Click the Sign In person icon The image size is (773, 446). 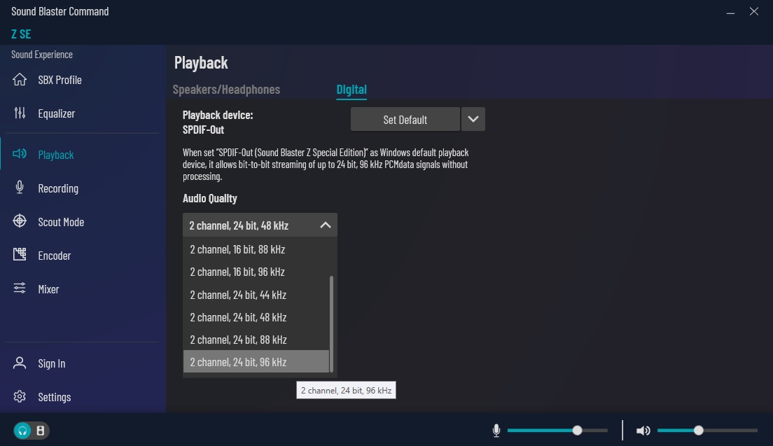(x=20, y=363)
